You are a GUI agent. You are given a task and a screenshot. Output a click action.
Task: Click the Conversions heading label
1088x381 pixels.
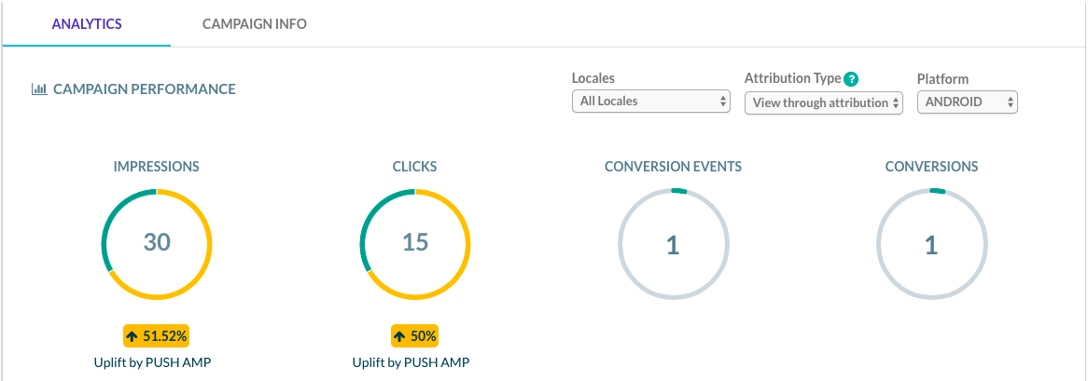(x=931, y=167)
